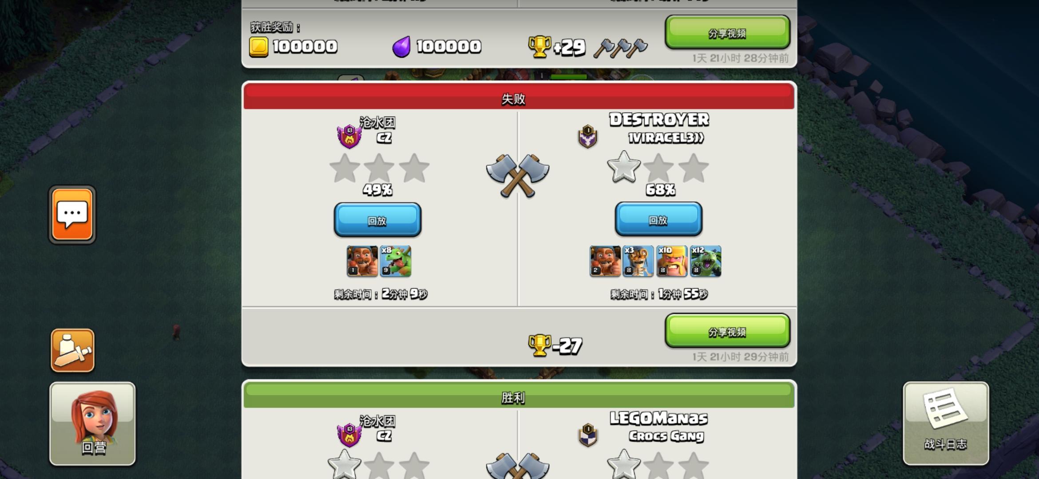Screen dimensions: 1039x479
Task: Open the 战斗日志 battle log
Action: pyautogui.click(x=946, y=424)
